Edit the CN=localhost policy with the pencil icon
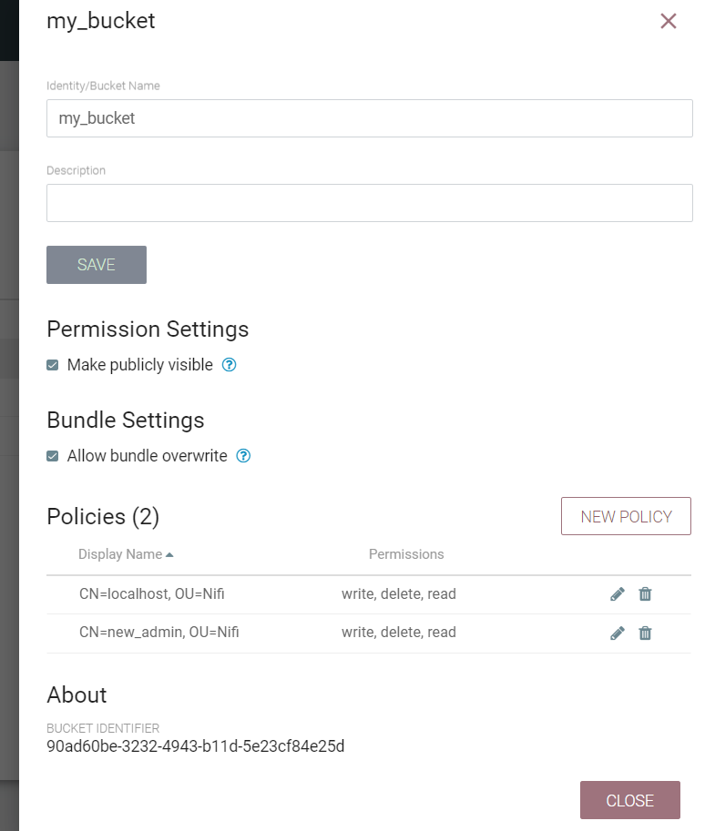This screenshot has width=715, height=831. [x=618, y=593]
